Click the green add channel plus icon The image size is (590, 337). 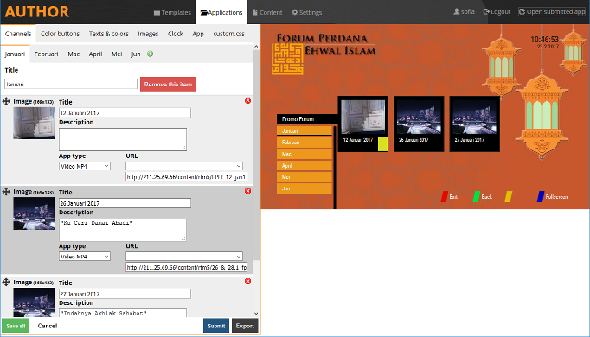[x=151, y=54]
